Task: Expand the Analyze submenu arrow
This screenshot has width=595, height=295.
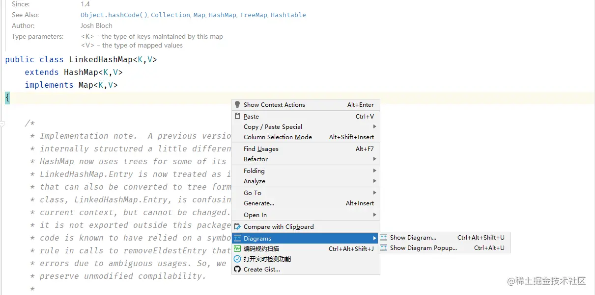Action: pyautogui.click(x=375, y=181)
